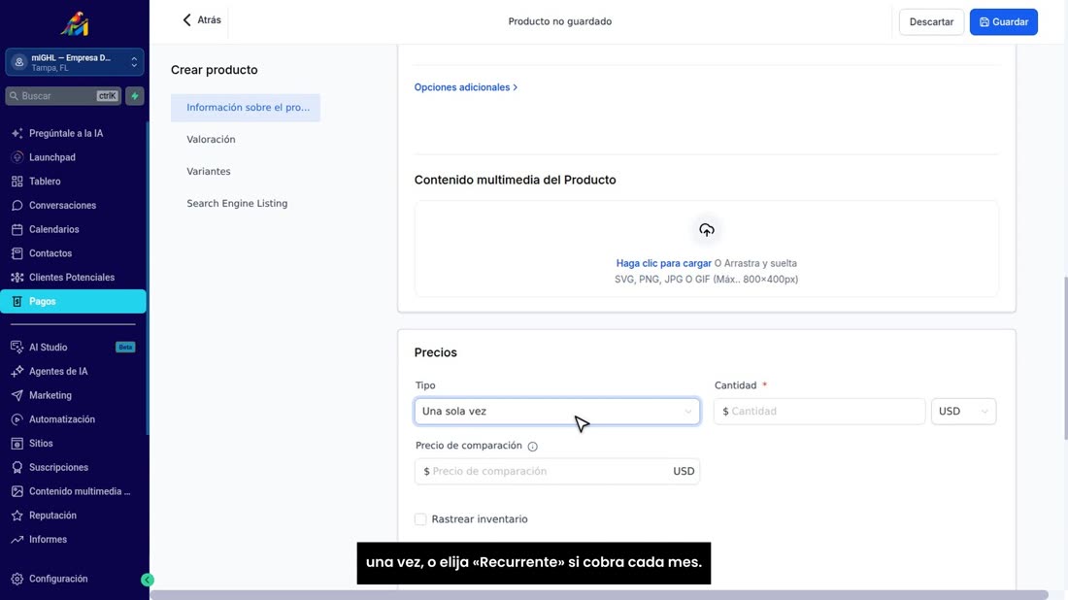Open Informes chart icon
Screen dimensions: 1068x600
coord(17,540)
